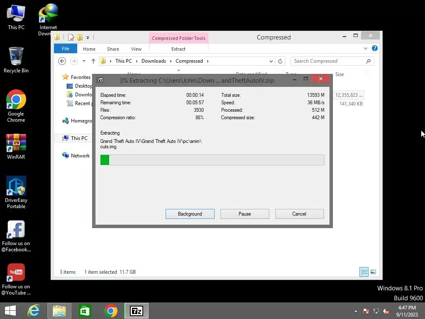Open network status tray icon
Screen dimensions: 425x319
(x=376, y=311)
